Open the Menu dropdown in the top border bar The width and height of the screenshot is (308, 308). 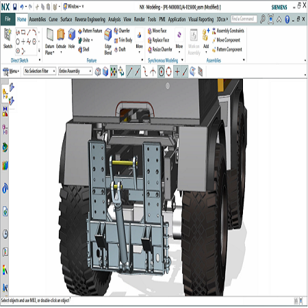pos(11,71)
